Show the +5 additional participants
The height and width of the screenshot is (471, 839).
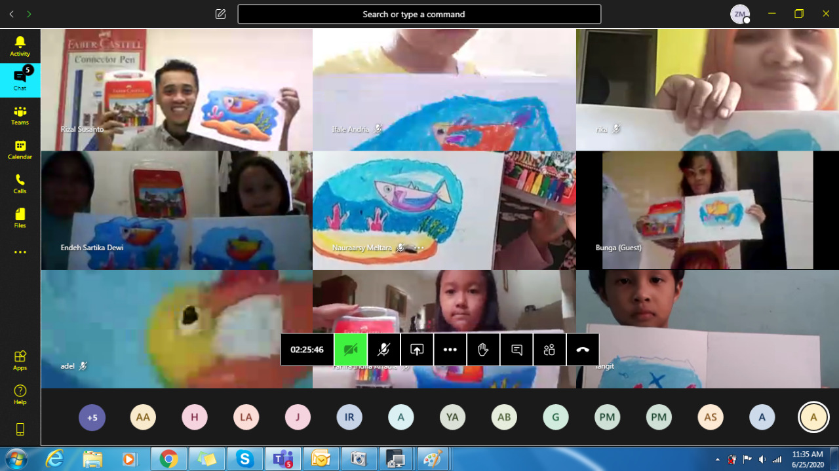92,417
